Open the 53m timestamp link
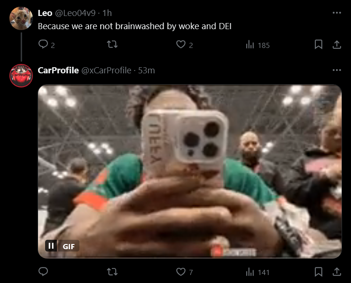 click(x=147, y=71)
